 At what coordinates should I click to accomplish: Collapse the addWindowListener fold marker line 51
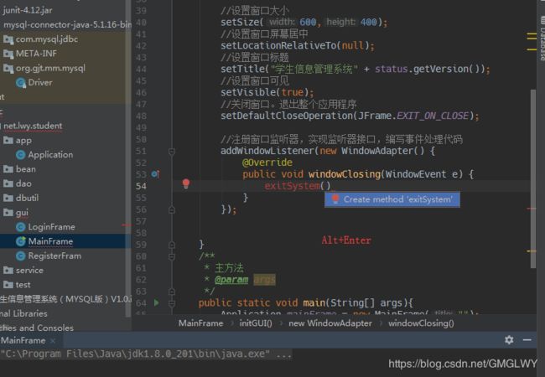172,152
